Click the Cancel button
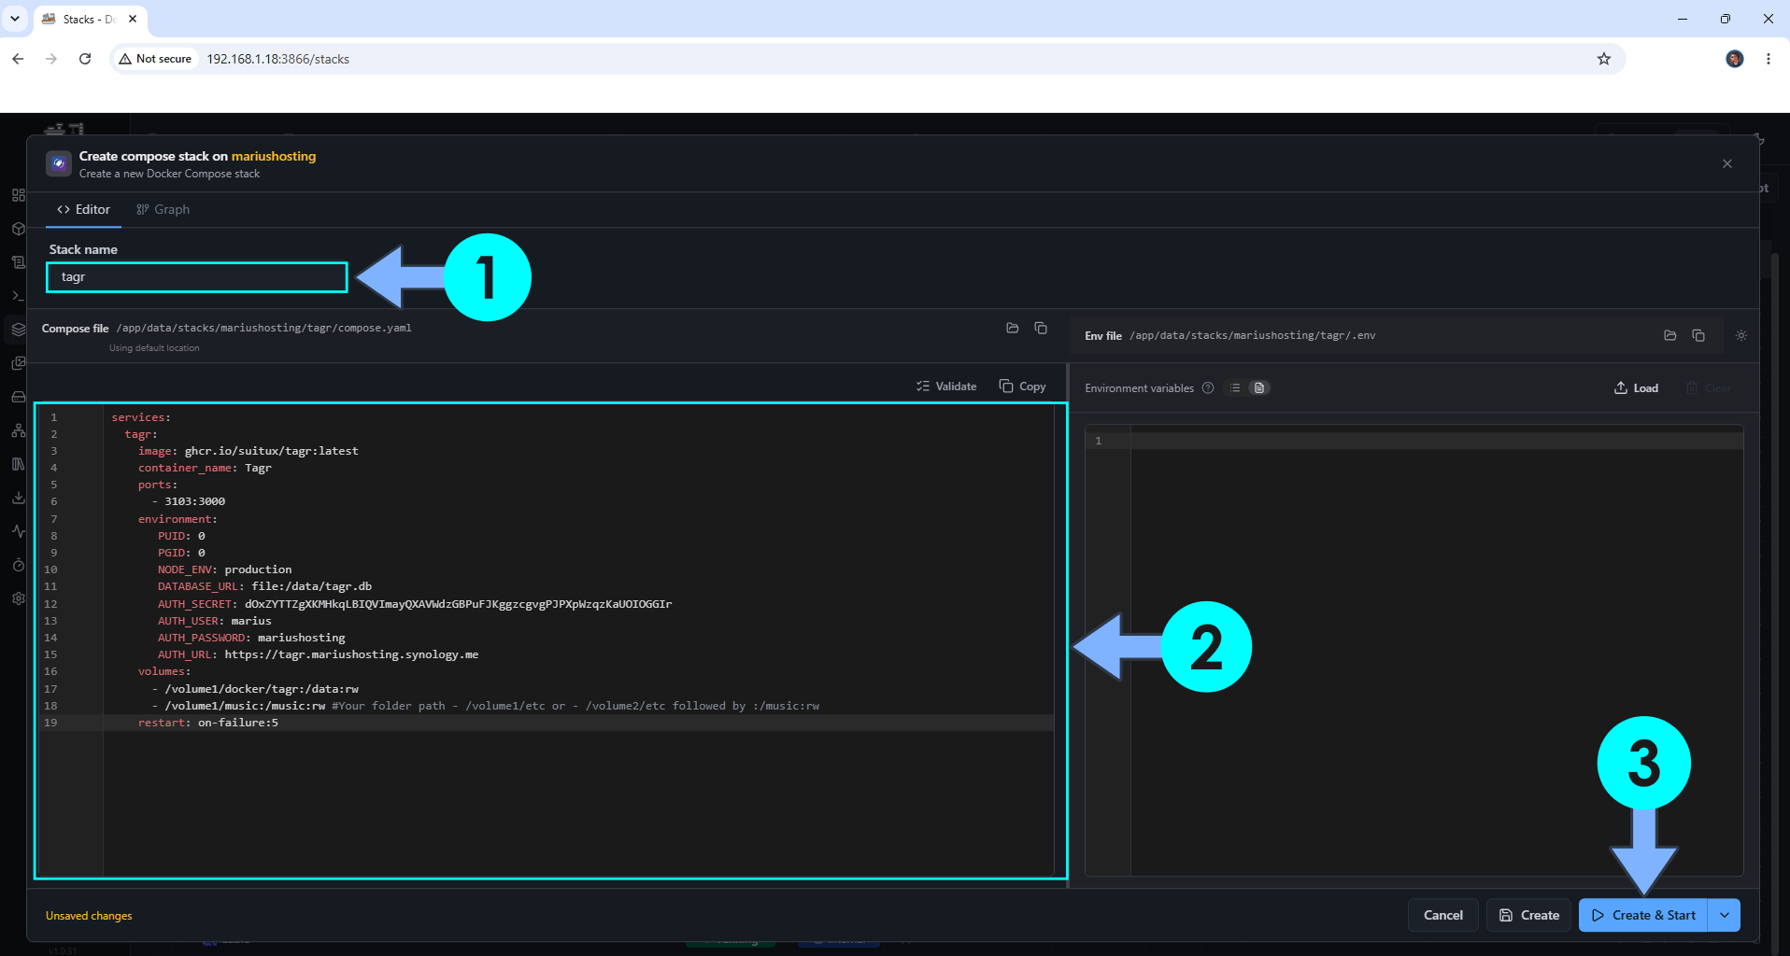The image size is (1790, 956). pyautogui.click(x=1443, y=915)
